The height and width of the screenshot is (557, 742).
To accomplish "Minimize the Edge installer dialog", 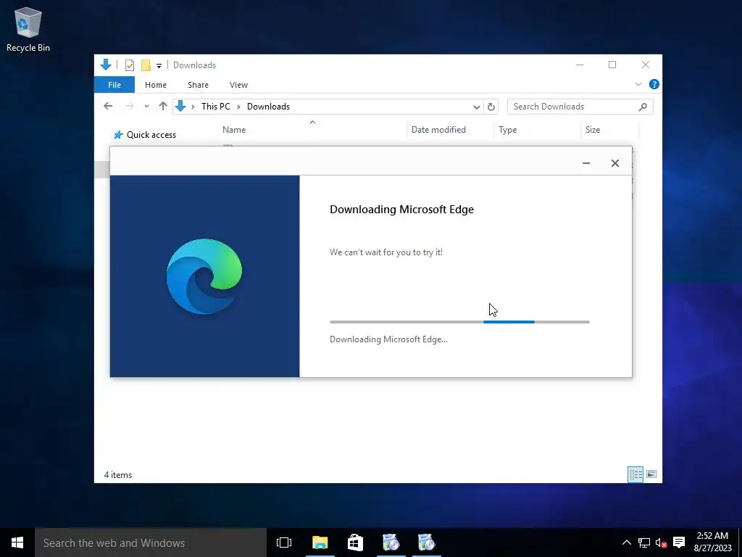I will pos(585,163).
